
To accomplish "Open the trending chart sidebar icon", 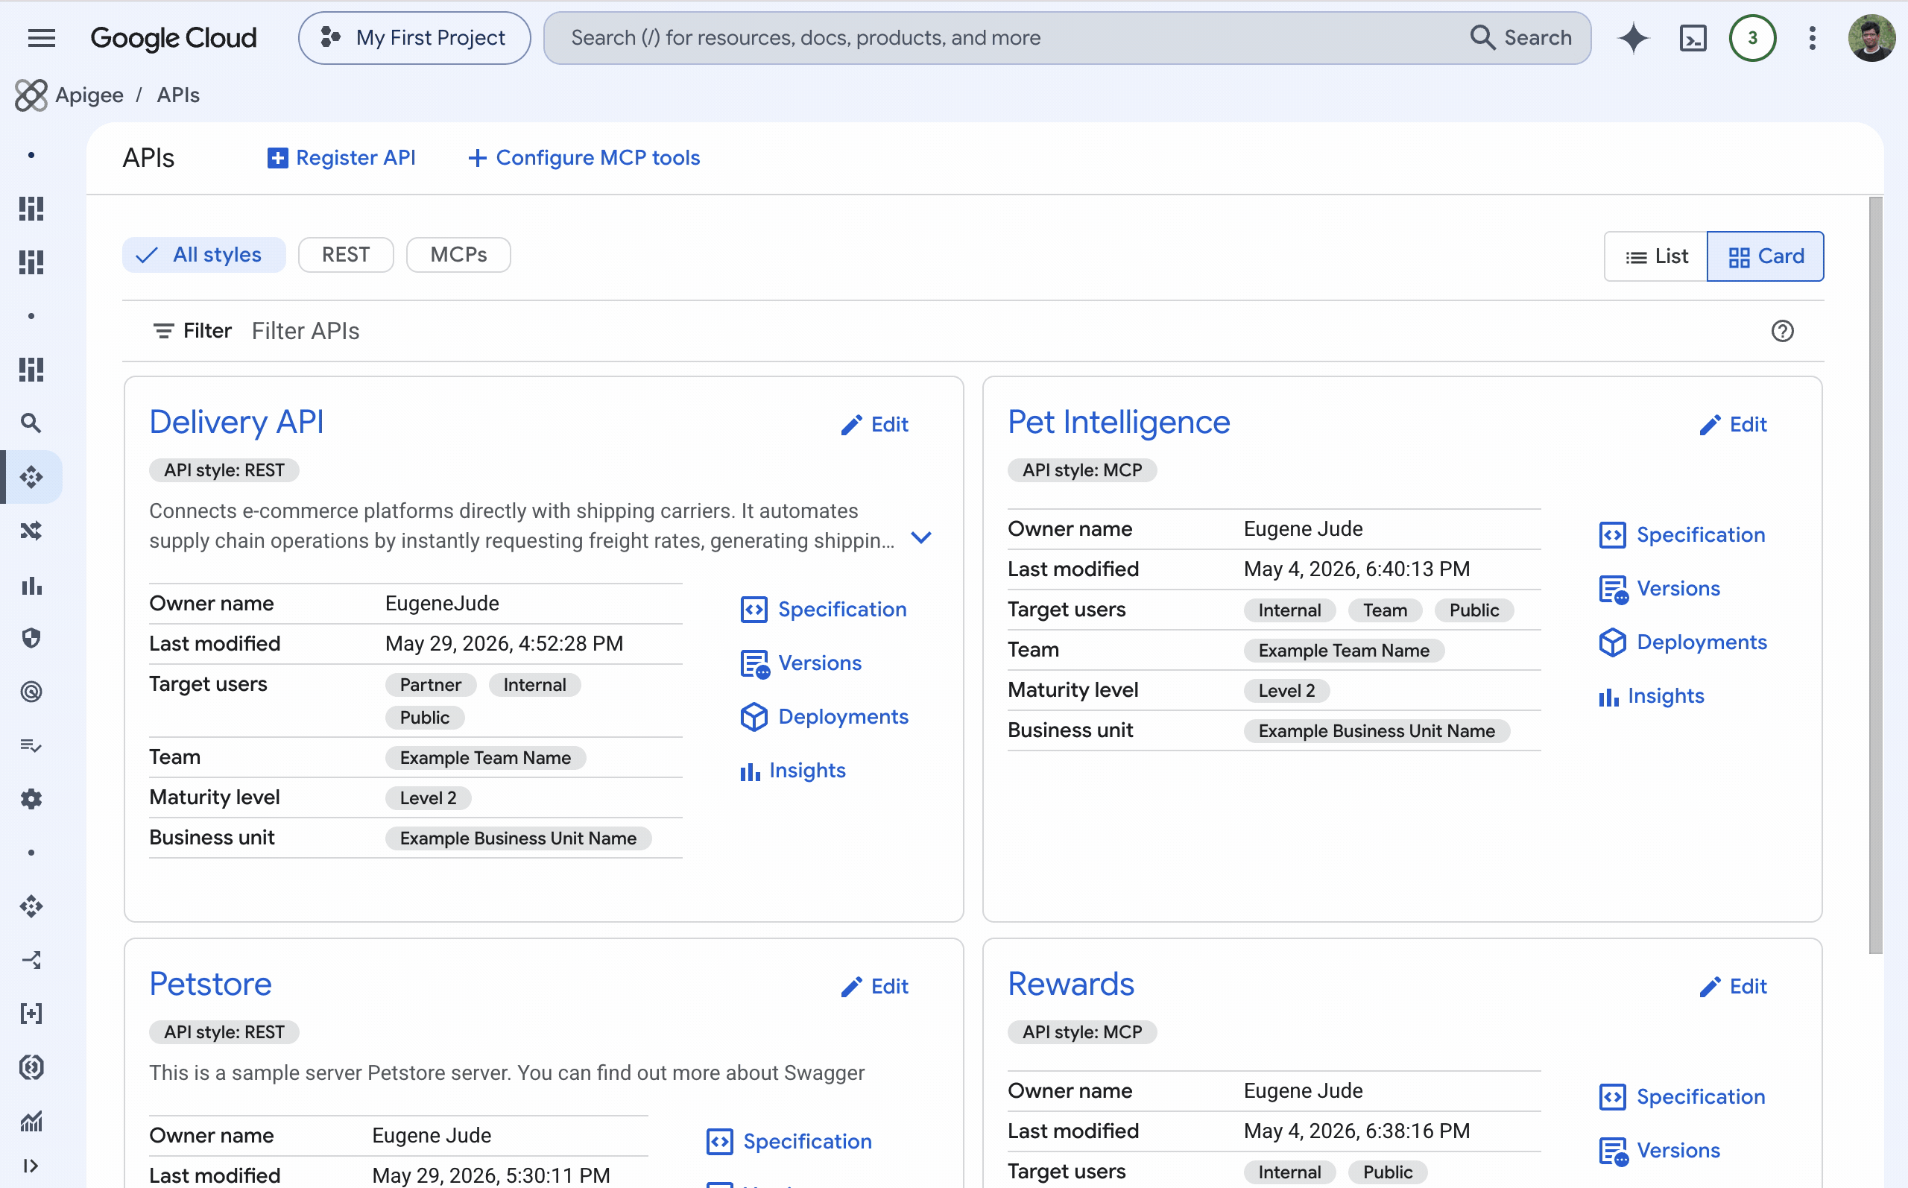I will click(x=31, y=1120).
